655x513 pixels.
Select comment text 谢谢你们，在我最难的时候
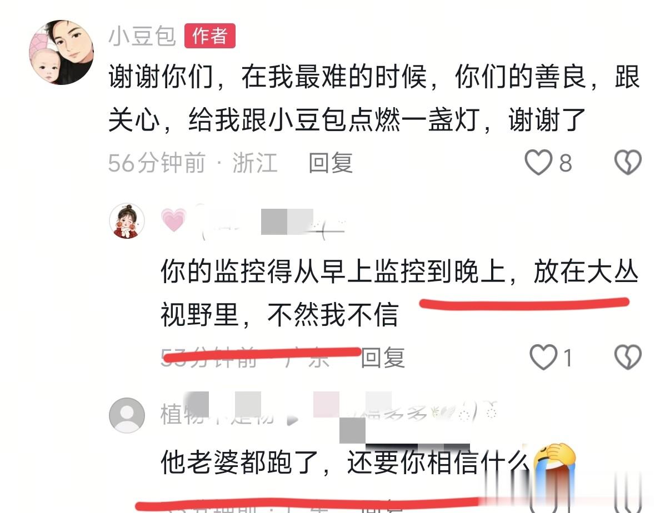click(x=268, y=77)
